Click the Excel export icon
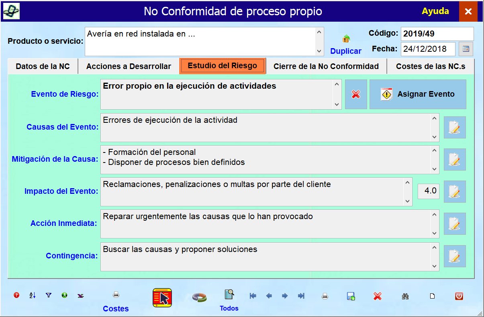484x317 pixels. coord(80,296)
